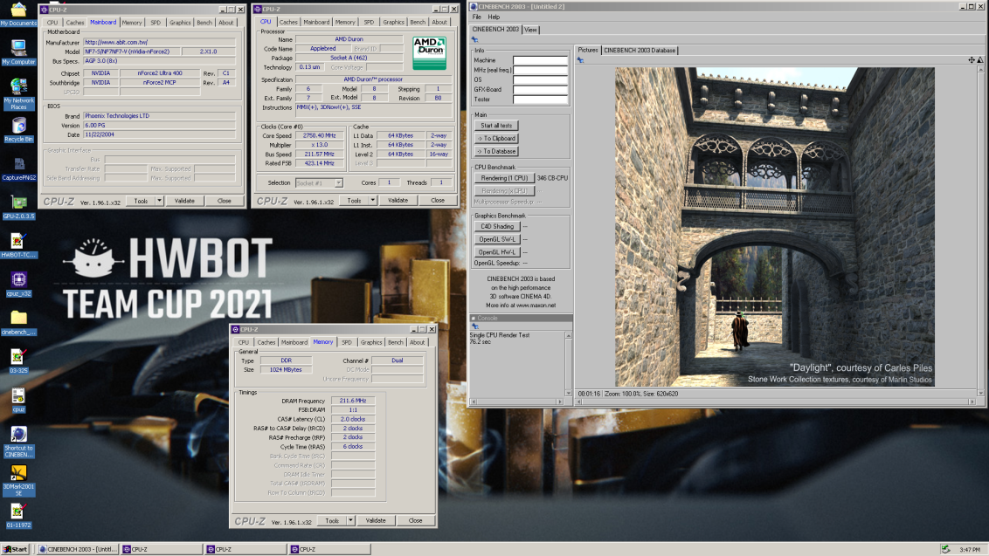Select the Pictures tab in Cinebench
This screenshot has height=556, width=989.
tap(588, 50)
